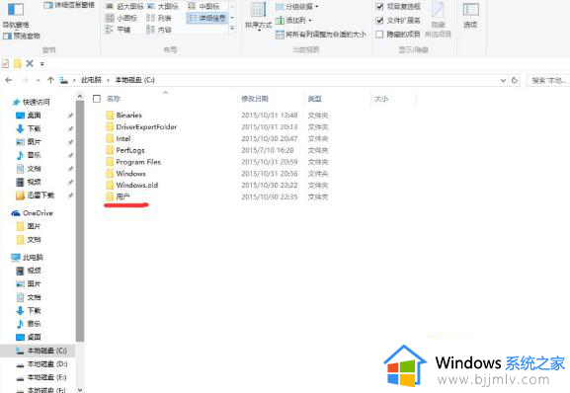Tick the select-all checkbox in header
This screenshot has width=570, height=393.
click(x=97, y=99)
